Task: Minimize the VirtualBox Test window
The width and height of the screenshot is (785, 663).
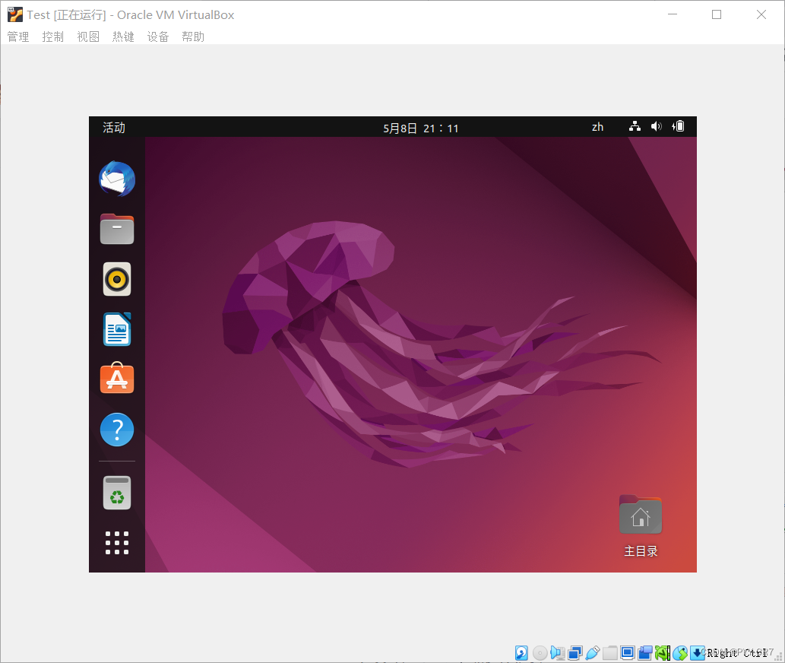Action: (673, 14)
